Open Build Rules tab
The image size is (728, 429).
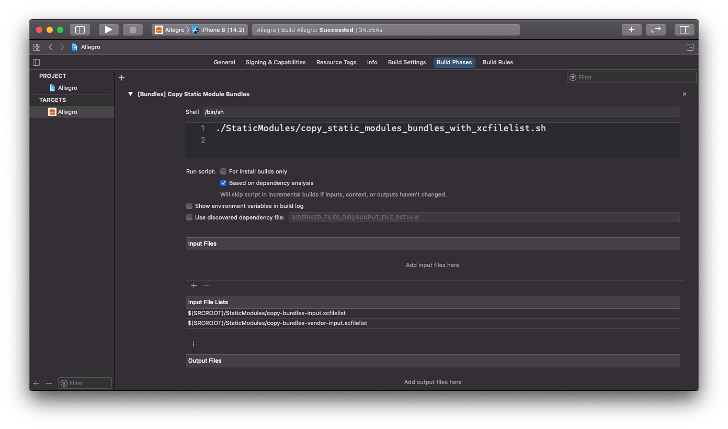pos(498,62)
